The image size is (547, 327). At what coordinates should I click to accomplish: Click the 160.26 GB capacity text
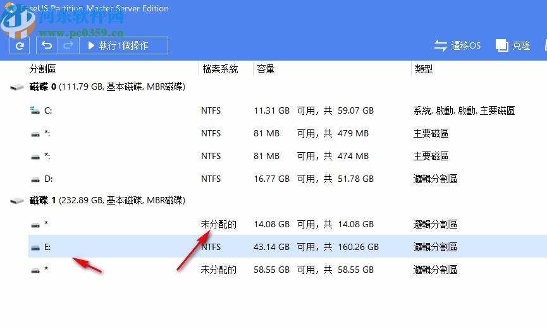(358, 247)
